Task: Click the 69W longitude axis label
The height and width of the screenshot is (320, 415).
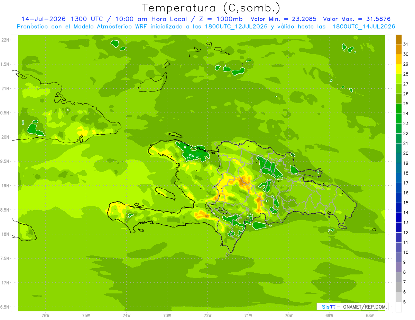Action: [x=329, y=316]
